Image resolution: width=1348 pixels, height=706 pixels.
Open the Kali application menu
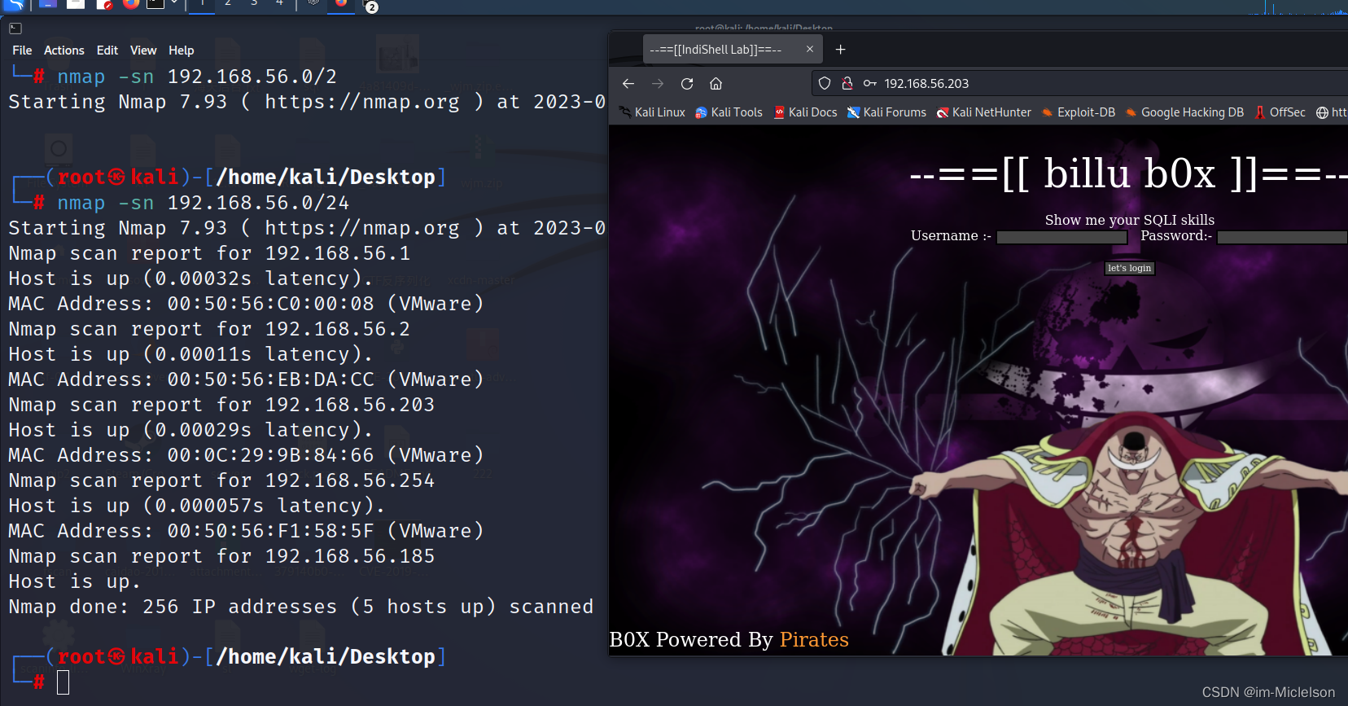click(x=14, y=4)
